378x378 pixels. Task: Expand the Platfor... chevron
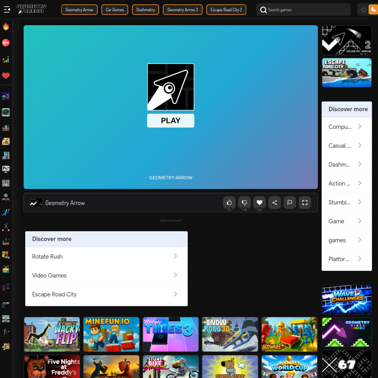[x=360, y=259]
